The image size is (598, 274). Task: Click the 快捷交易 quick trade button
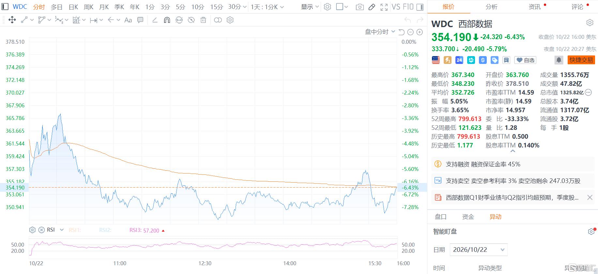click(581, 60)
